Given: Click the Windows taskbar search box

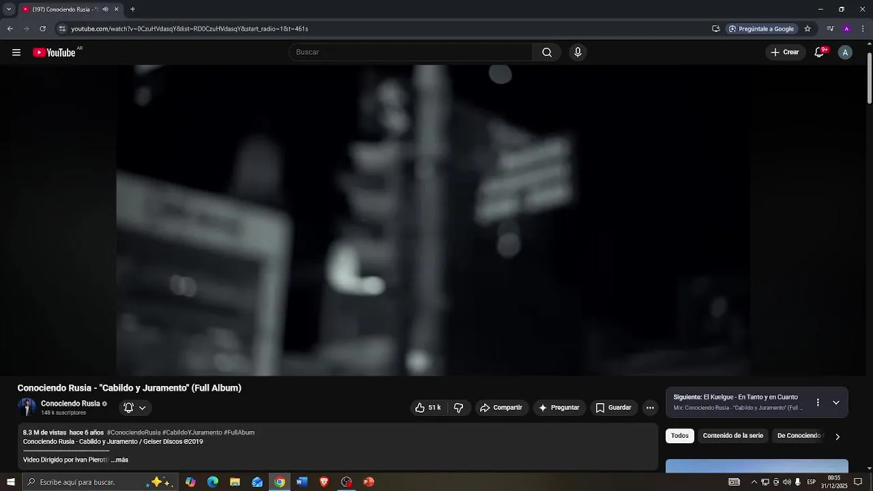Looking at the screenshot, I should click(x=100, y=482).
